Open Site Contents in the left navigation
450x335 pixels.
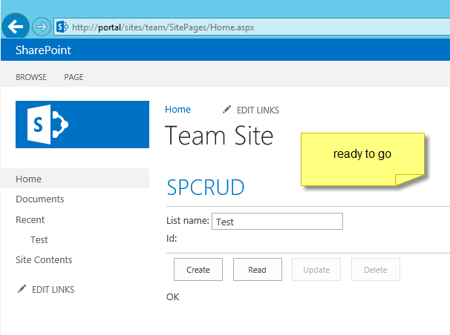(x=44, y=259)
